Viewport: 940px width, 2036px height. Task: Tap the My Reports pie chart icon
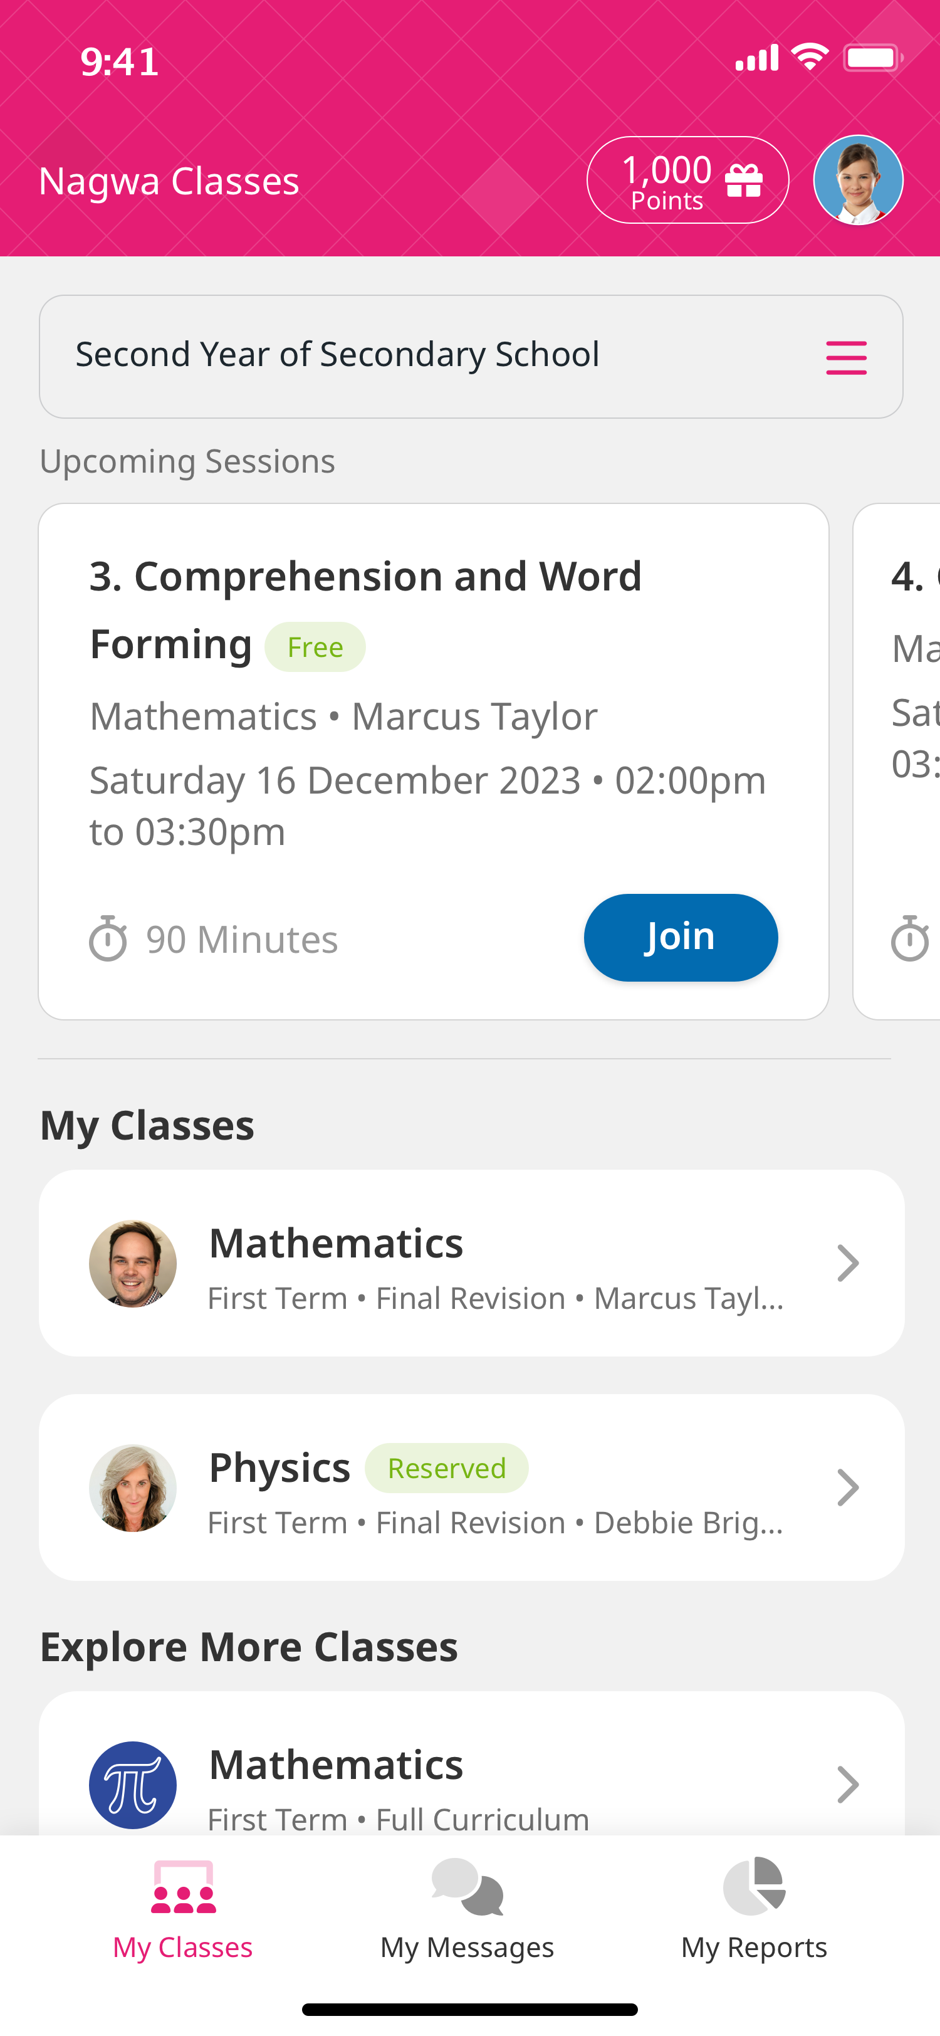click(x=755, y=1886)
